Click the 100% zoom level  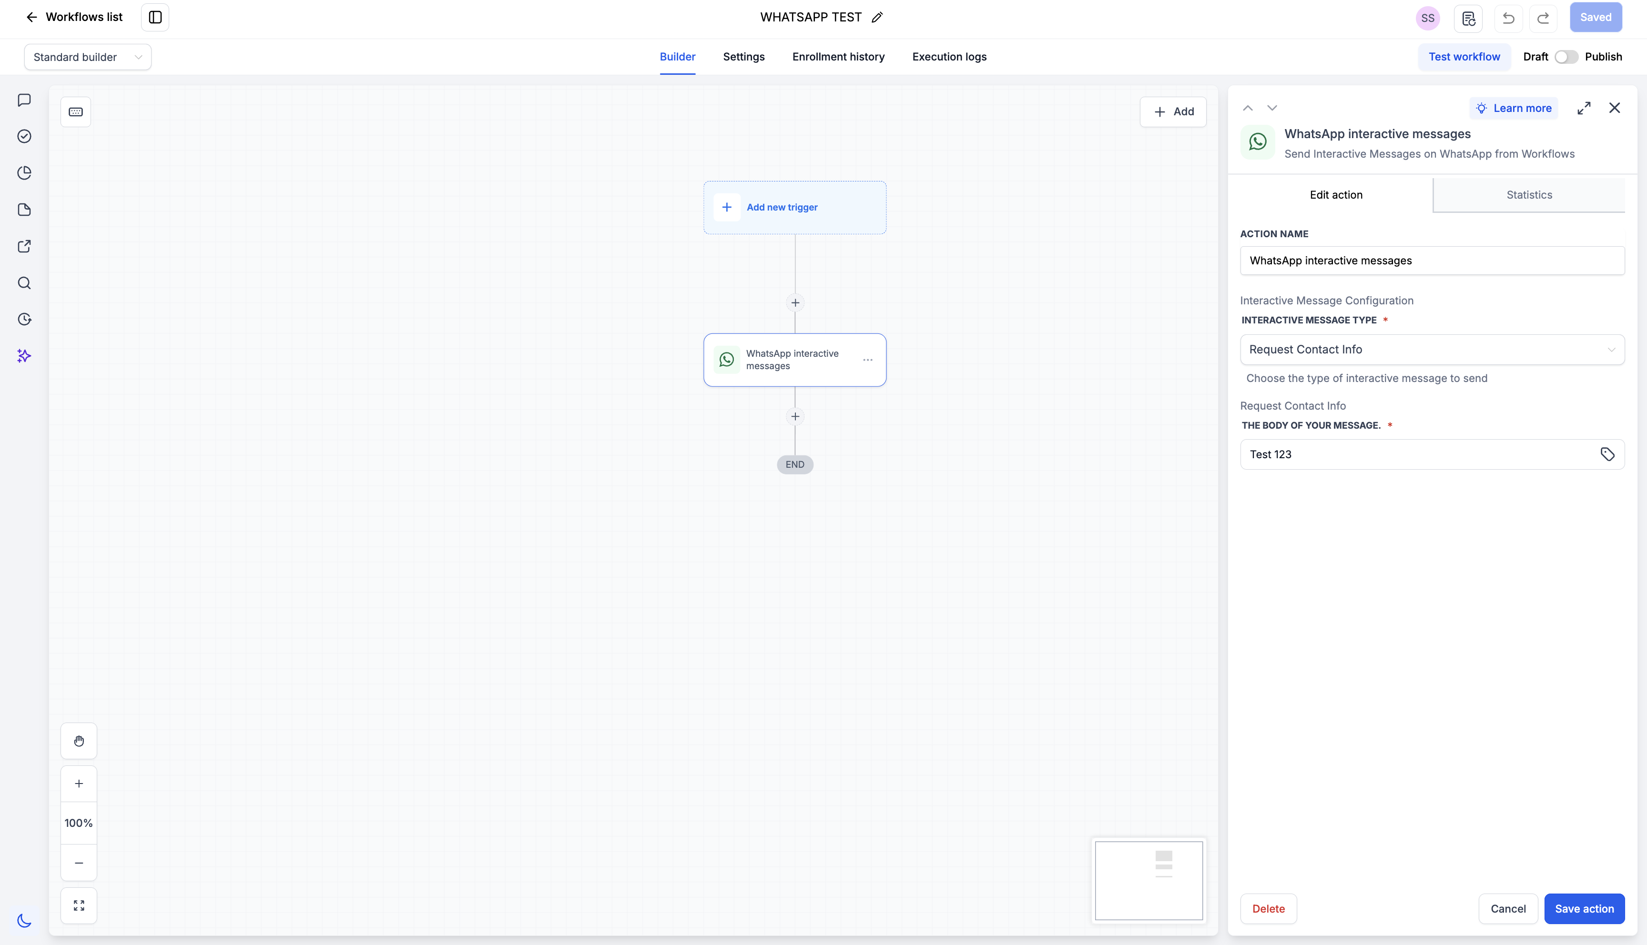pos(79,823)
